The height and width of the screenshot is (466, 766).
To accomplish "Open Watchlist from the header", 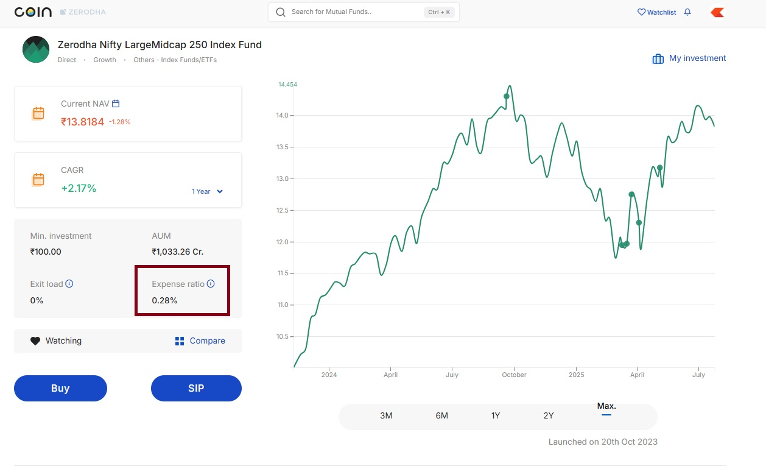I will (x=656, y=12).
